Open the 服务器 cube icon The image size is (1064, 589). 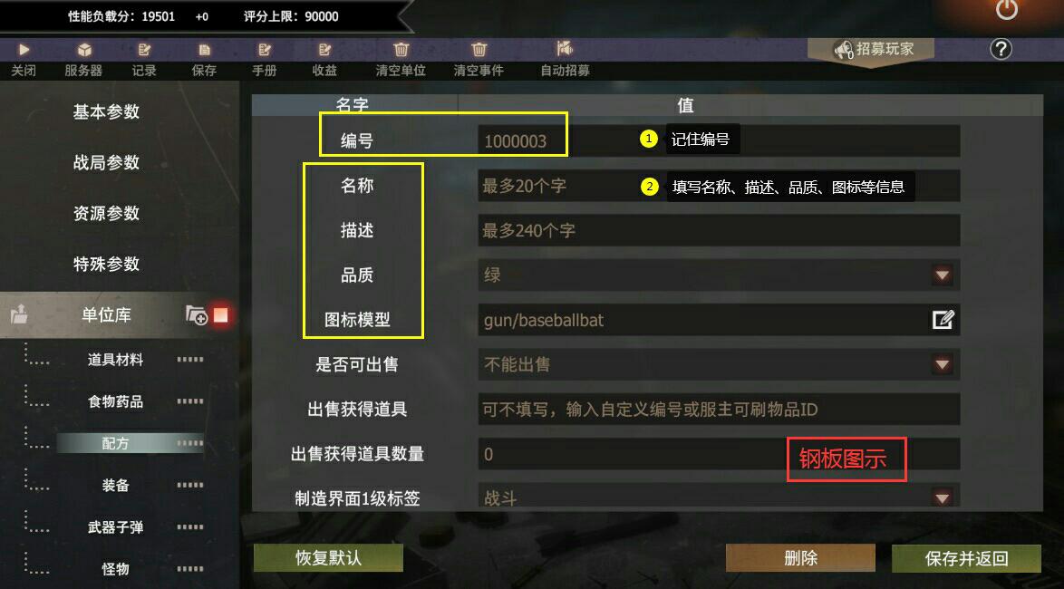point(84,50)
